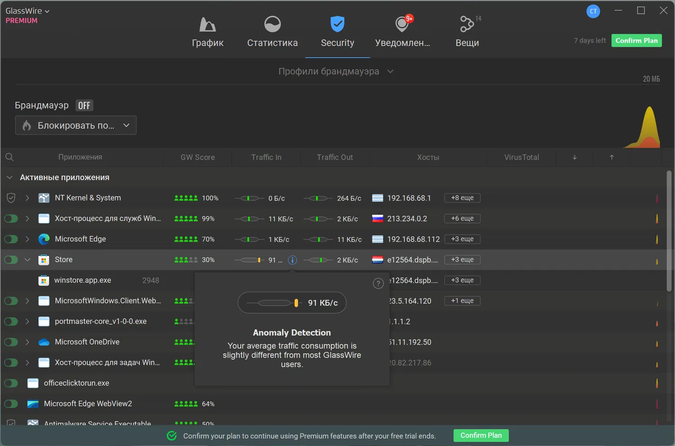Expand the Хост-процесс для служб Win row
This screenshot has width=675, height=446.
[27, 219]
